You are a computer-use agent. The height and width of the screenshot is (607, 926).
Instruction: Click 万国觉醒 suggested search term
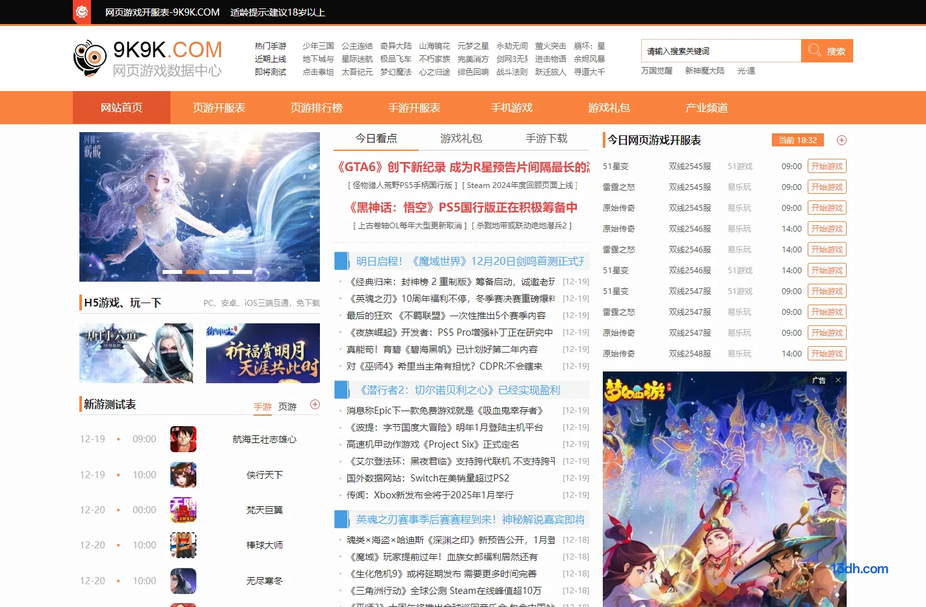click(x=657, y=71)
